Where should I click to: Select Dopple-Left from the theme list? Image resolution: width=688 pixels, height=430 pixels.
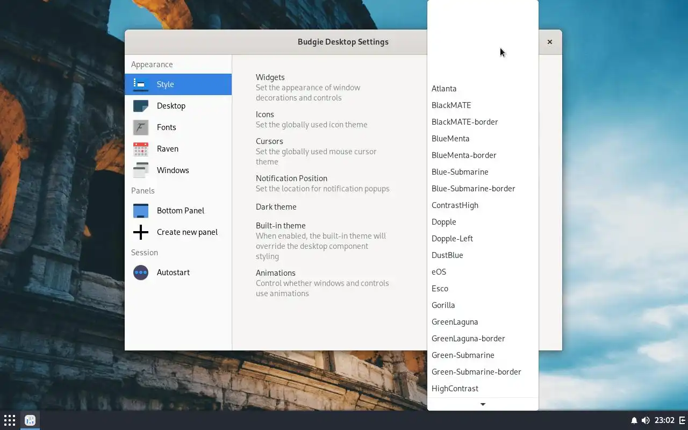[483, 239]
